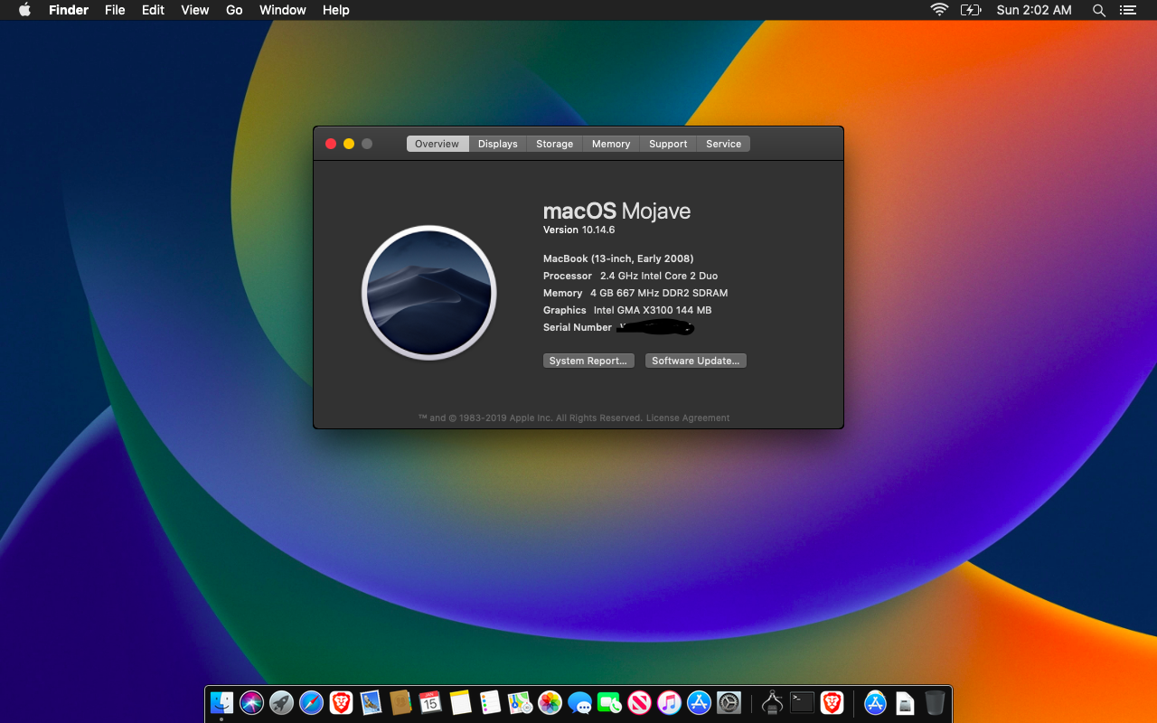Open the Go menu

(x=234, y=10)
